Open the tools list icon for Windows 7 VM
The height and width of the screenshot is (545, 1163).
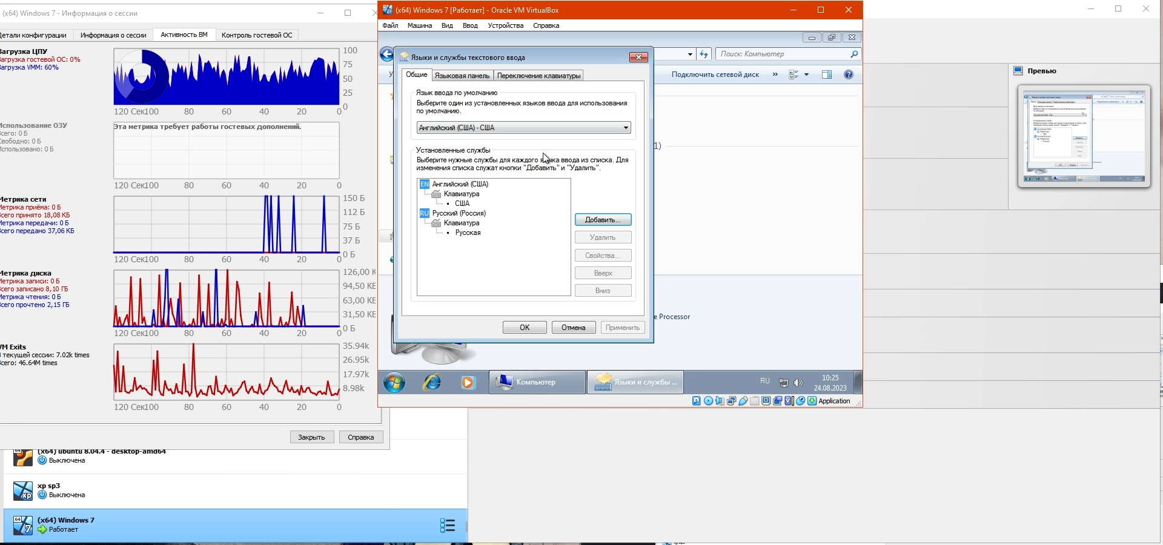point(447,525)
